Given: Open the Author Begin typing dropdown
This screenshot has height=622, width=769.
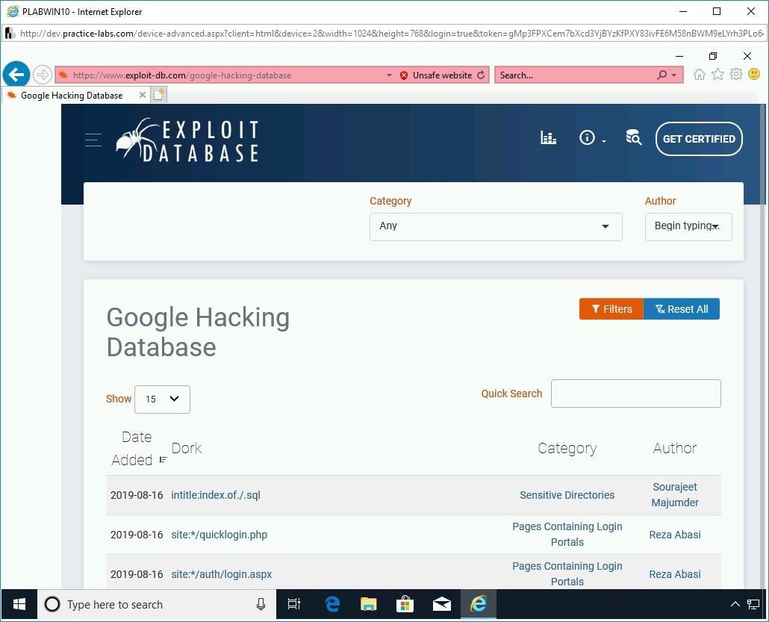Looking at the screenshot, I should tap(688, 226).
